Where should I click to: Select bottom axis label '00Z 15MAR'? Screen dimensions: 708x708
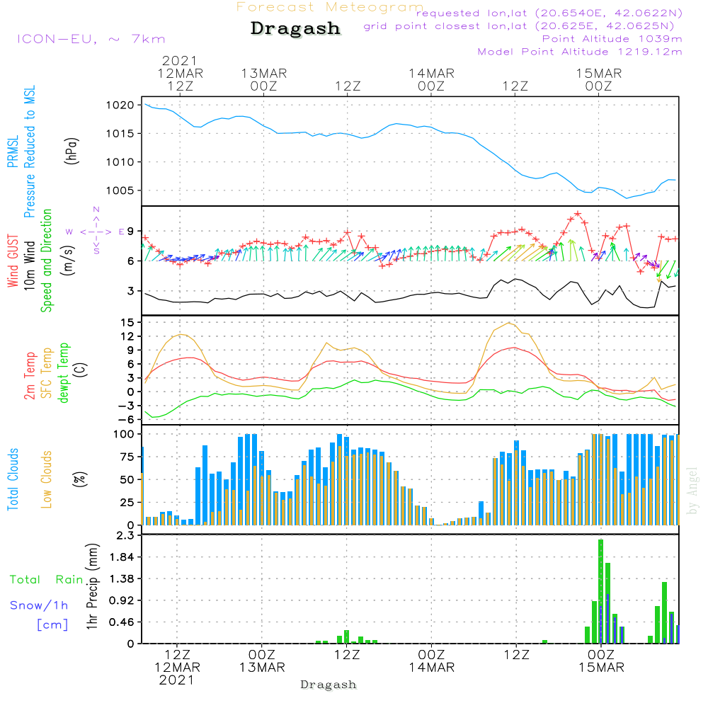pos(601,661)
